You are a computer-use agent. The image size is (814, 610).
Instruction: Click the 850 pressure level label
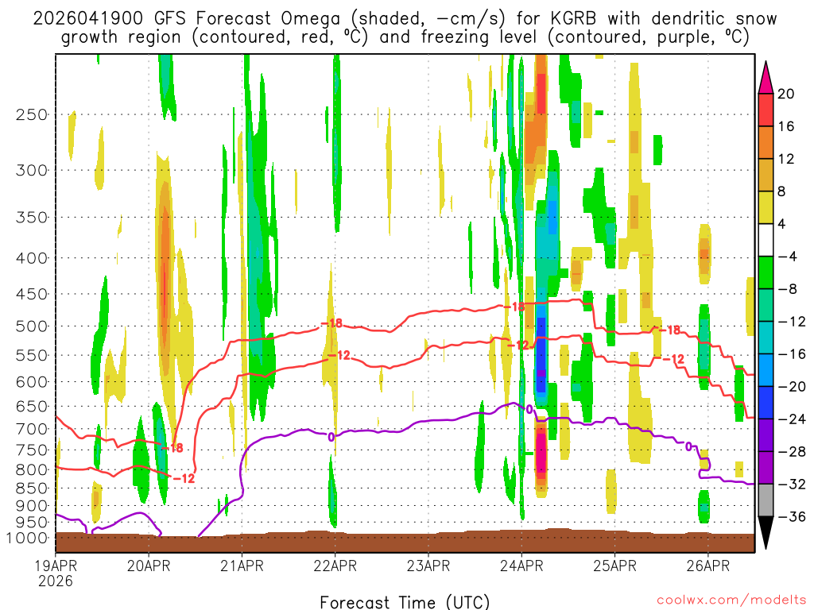click(x=32, y=488)
